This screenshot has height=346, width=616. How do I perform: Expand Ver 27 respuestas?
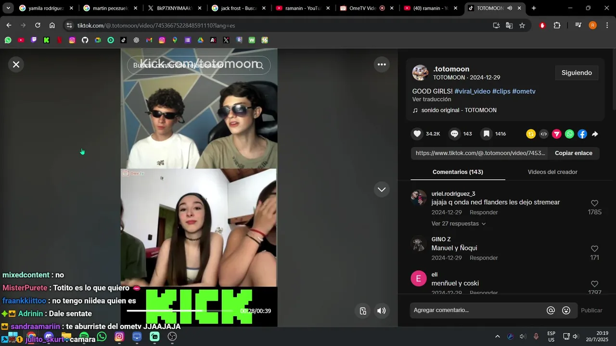459,223
